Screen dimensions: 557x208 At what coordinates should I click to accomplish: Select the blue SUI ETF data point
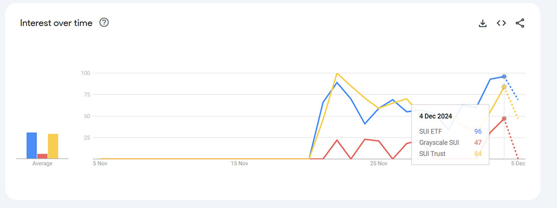click(x=504, y=77)
